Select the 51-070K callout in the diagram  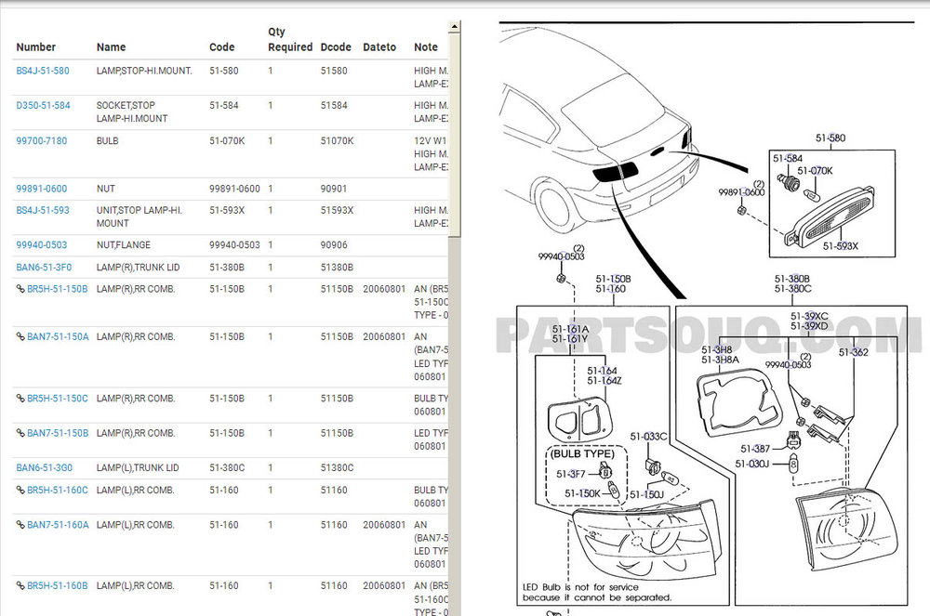tap(815, 171)
